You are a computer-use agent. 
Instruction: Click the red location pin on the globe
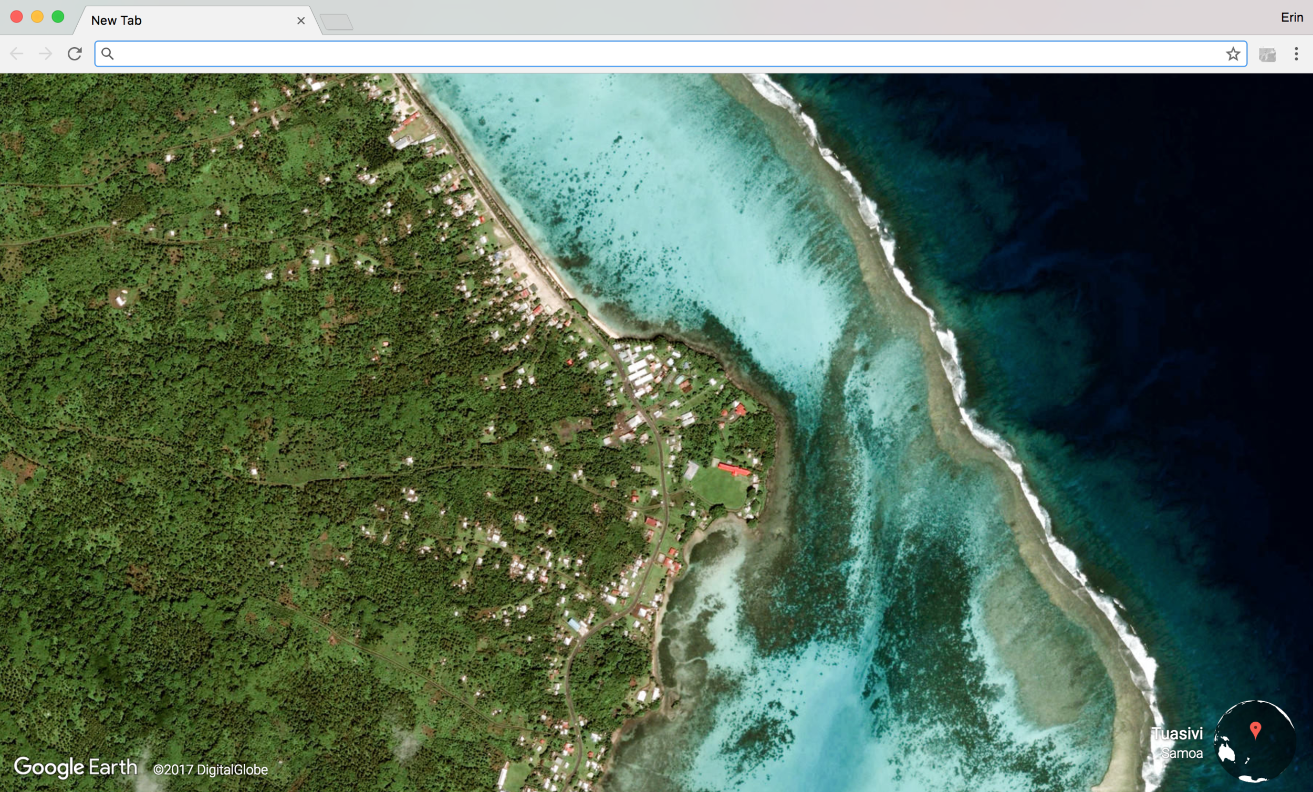[1255, 729]
